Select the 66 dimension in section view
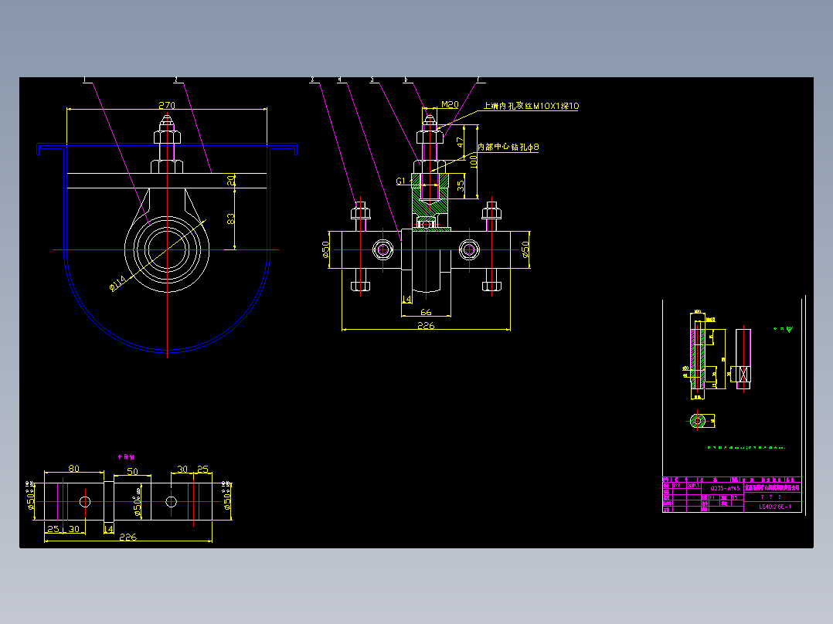 pyautogui.click(x=426, y=312)
